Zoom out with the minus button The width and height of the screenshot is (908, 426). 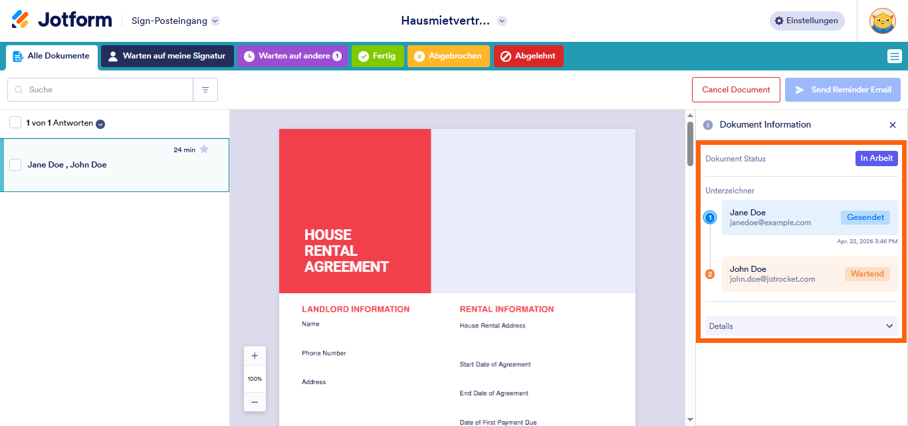[255, 401]
